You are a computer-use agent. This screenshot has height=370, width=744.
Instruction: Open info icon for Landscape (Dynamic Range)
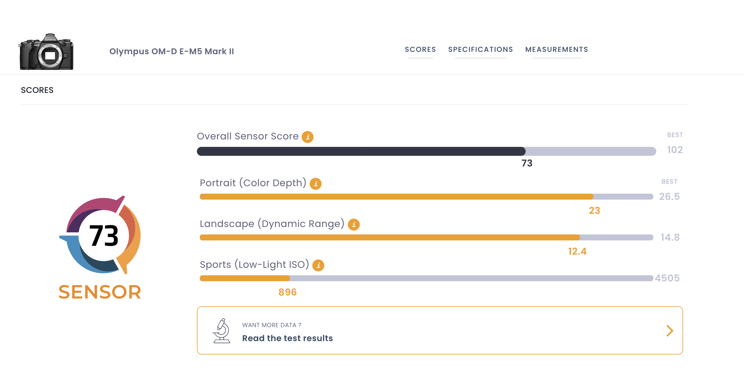(x=354, y=225)
